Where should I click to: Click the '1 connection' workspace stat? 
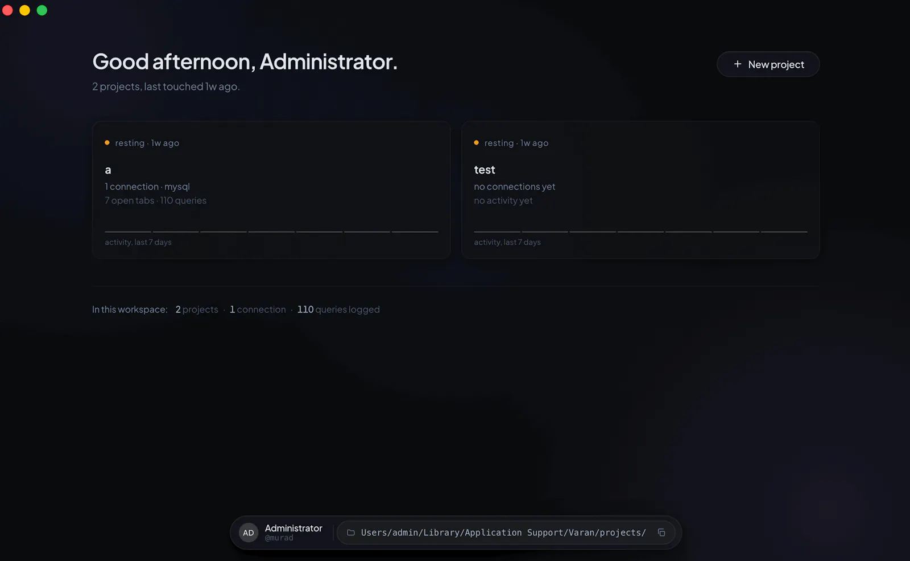coord(258,310)
